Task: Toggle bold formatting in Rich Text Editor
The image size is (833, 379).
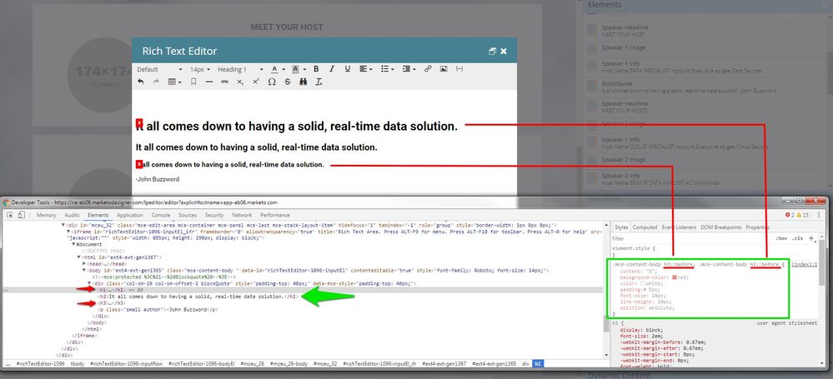Action: (316, 69)
